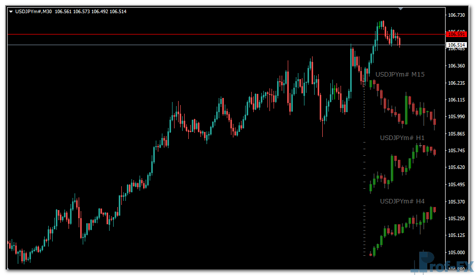Click the dotted vertical separator beside M15 chart
The width and height of the screenshot is (475, 275).
click(364, 104)
